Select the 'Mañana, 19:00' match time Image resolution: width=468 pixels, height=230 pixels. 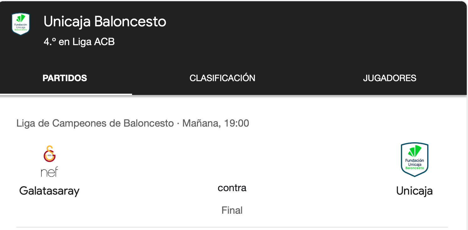[216, 123]
